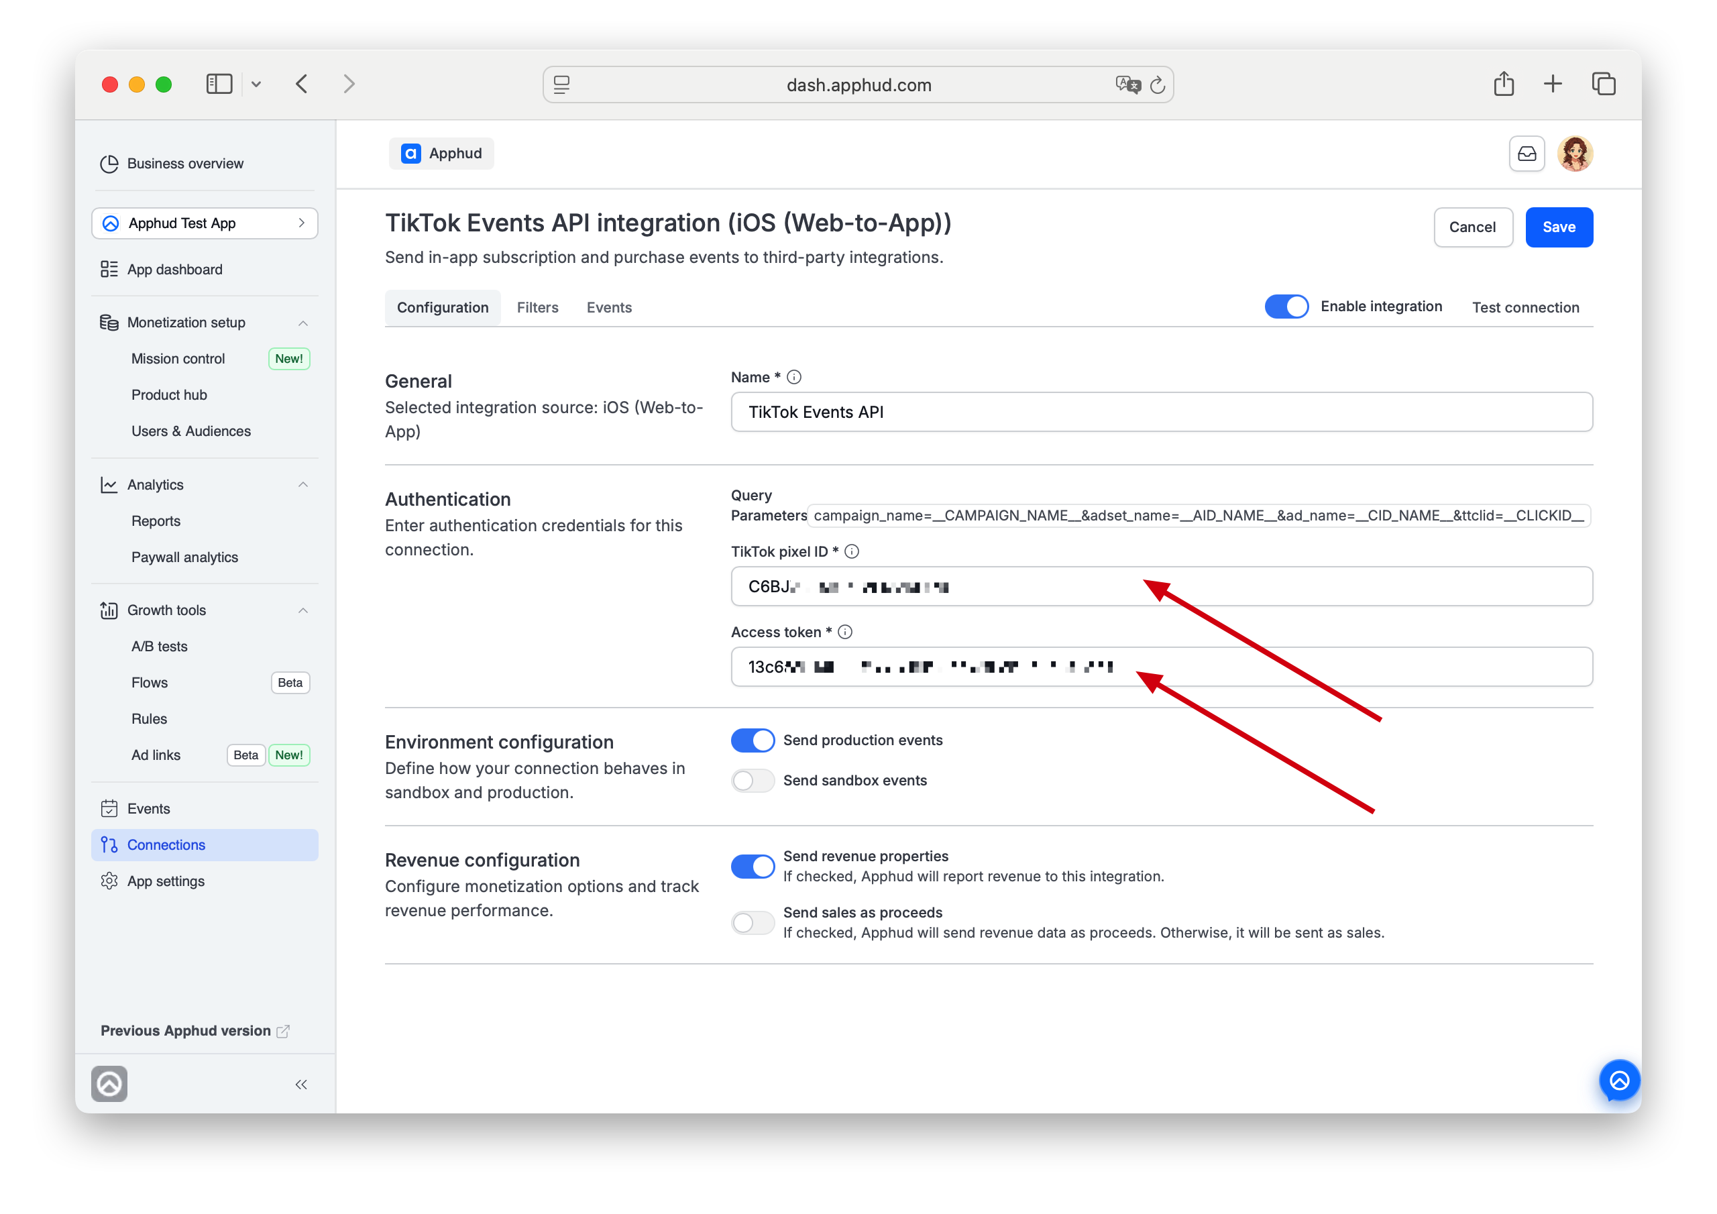This screenshot has height=1214, width=1717.
Task: Click the Monetization setup coins icon
Action: [109, 323]
